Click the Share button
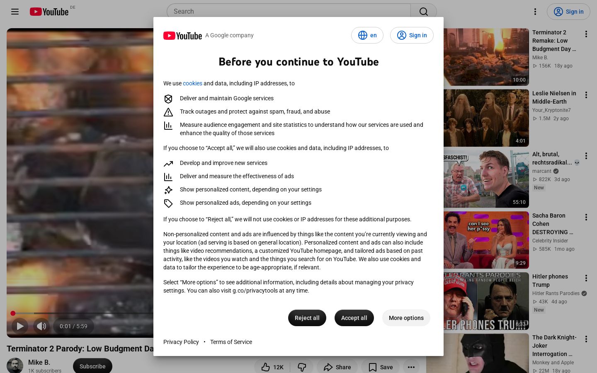 pos(337,367)
